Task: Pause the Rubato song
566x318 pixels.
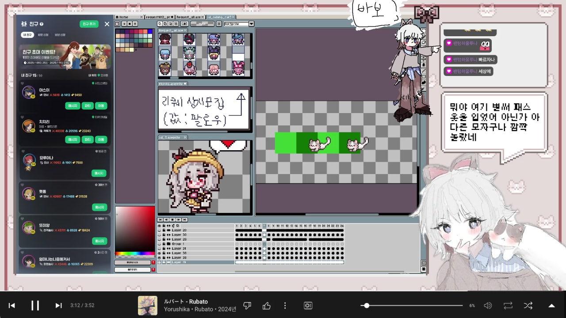Action: pos(35,305)
